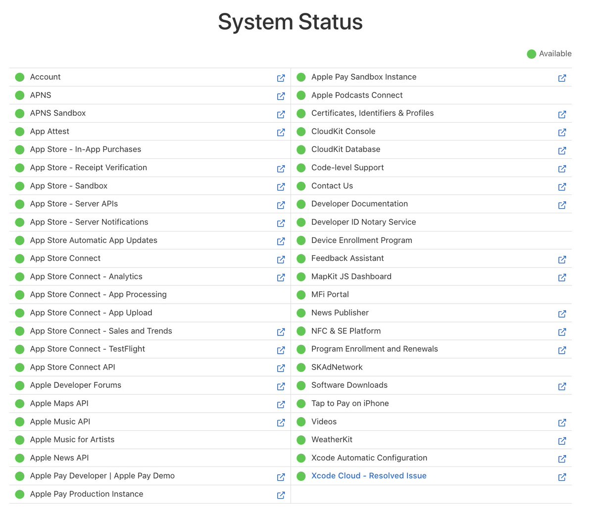
Task: Click the green Available legend dot
Action: coord(532,54)
